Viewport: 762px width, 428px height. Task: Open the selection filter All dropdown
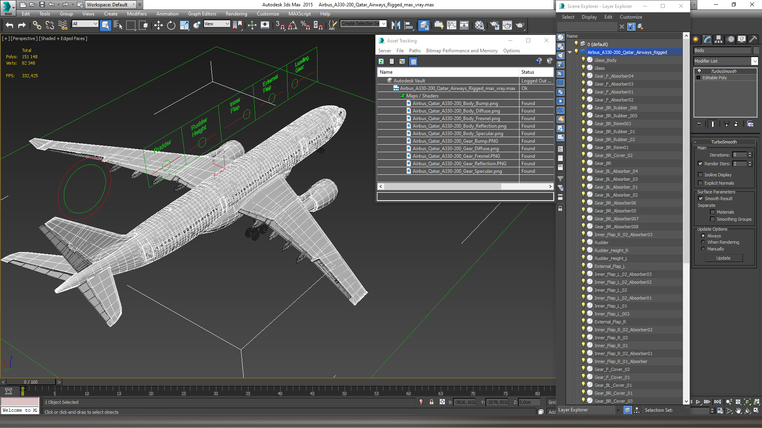click(85, 24)
